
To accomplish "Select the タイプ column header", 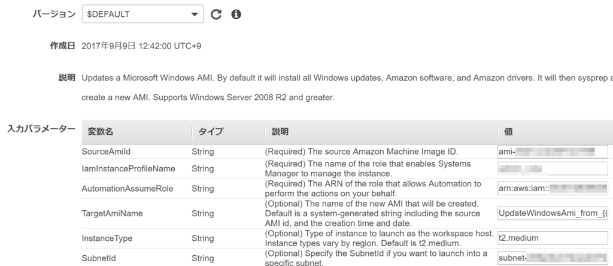I will (x=211, y=132).
